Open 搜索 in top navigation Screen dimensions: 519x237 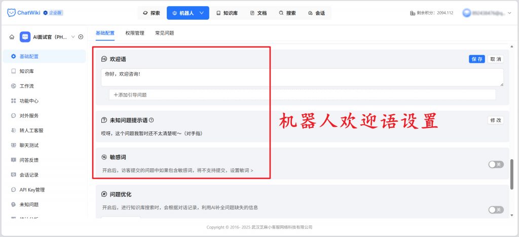[287, 13]
